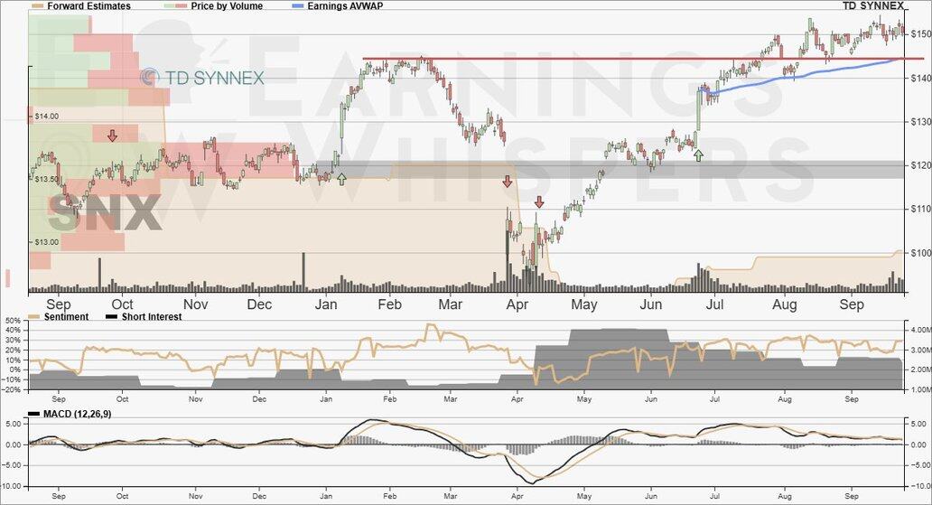Viewport: 932px width, 505px height.
Task: Click the red down arrow earnings marker before October
Action: [112, 136]
